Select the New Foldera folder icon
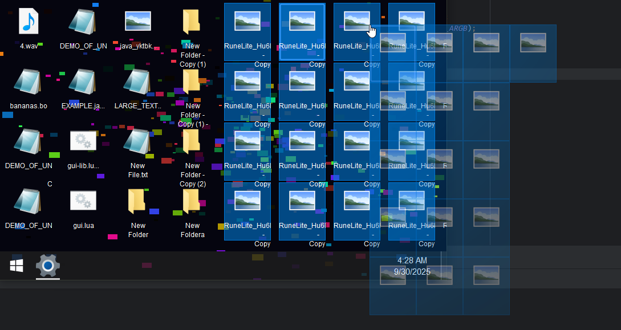Viewport: 621px width, 330px height. (192, 202)
